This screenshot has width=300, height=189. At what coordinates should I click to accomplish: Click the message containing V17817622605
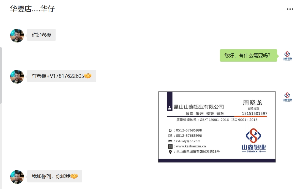(x=62, y=76)
